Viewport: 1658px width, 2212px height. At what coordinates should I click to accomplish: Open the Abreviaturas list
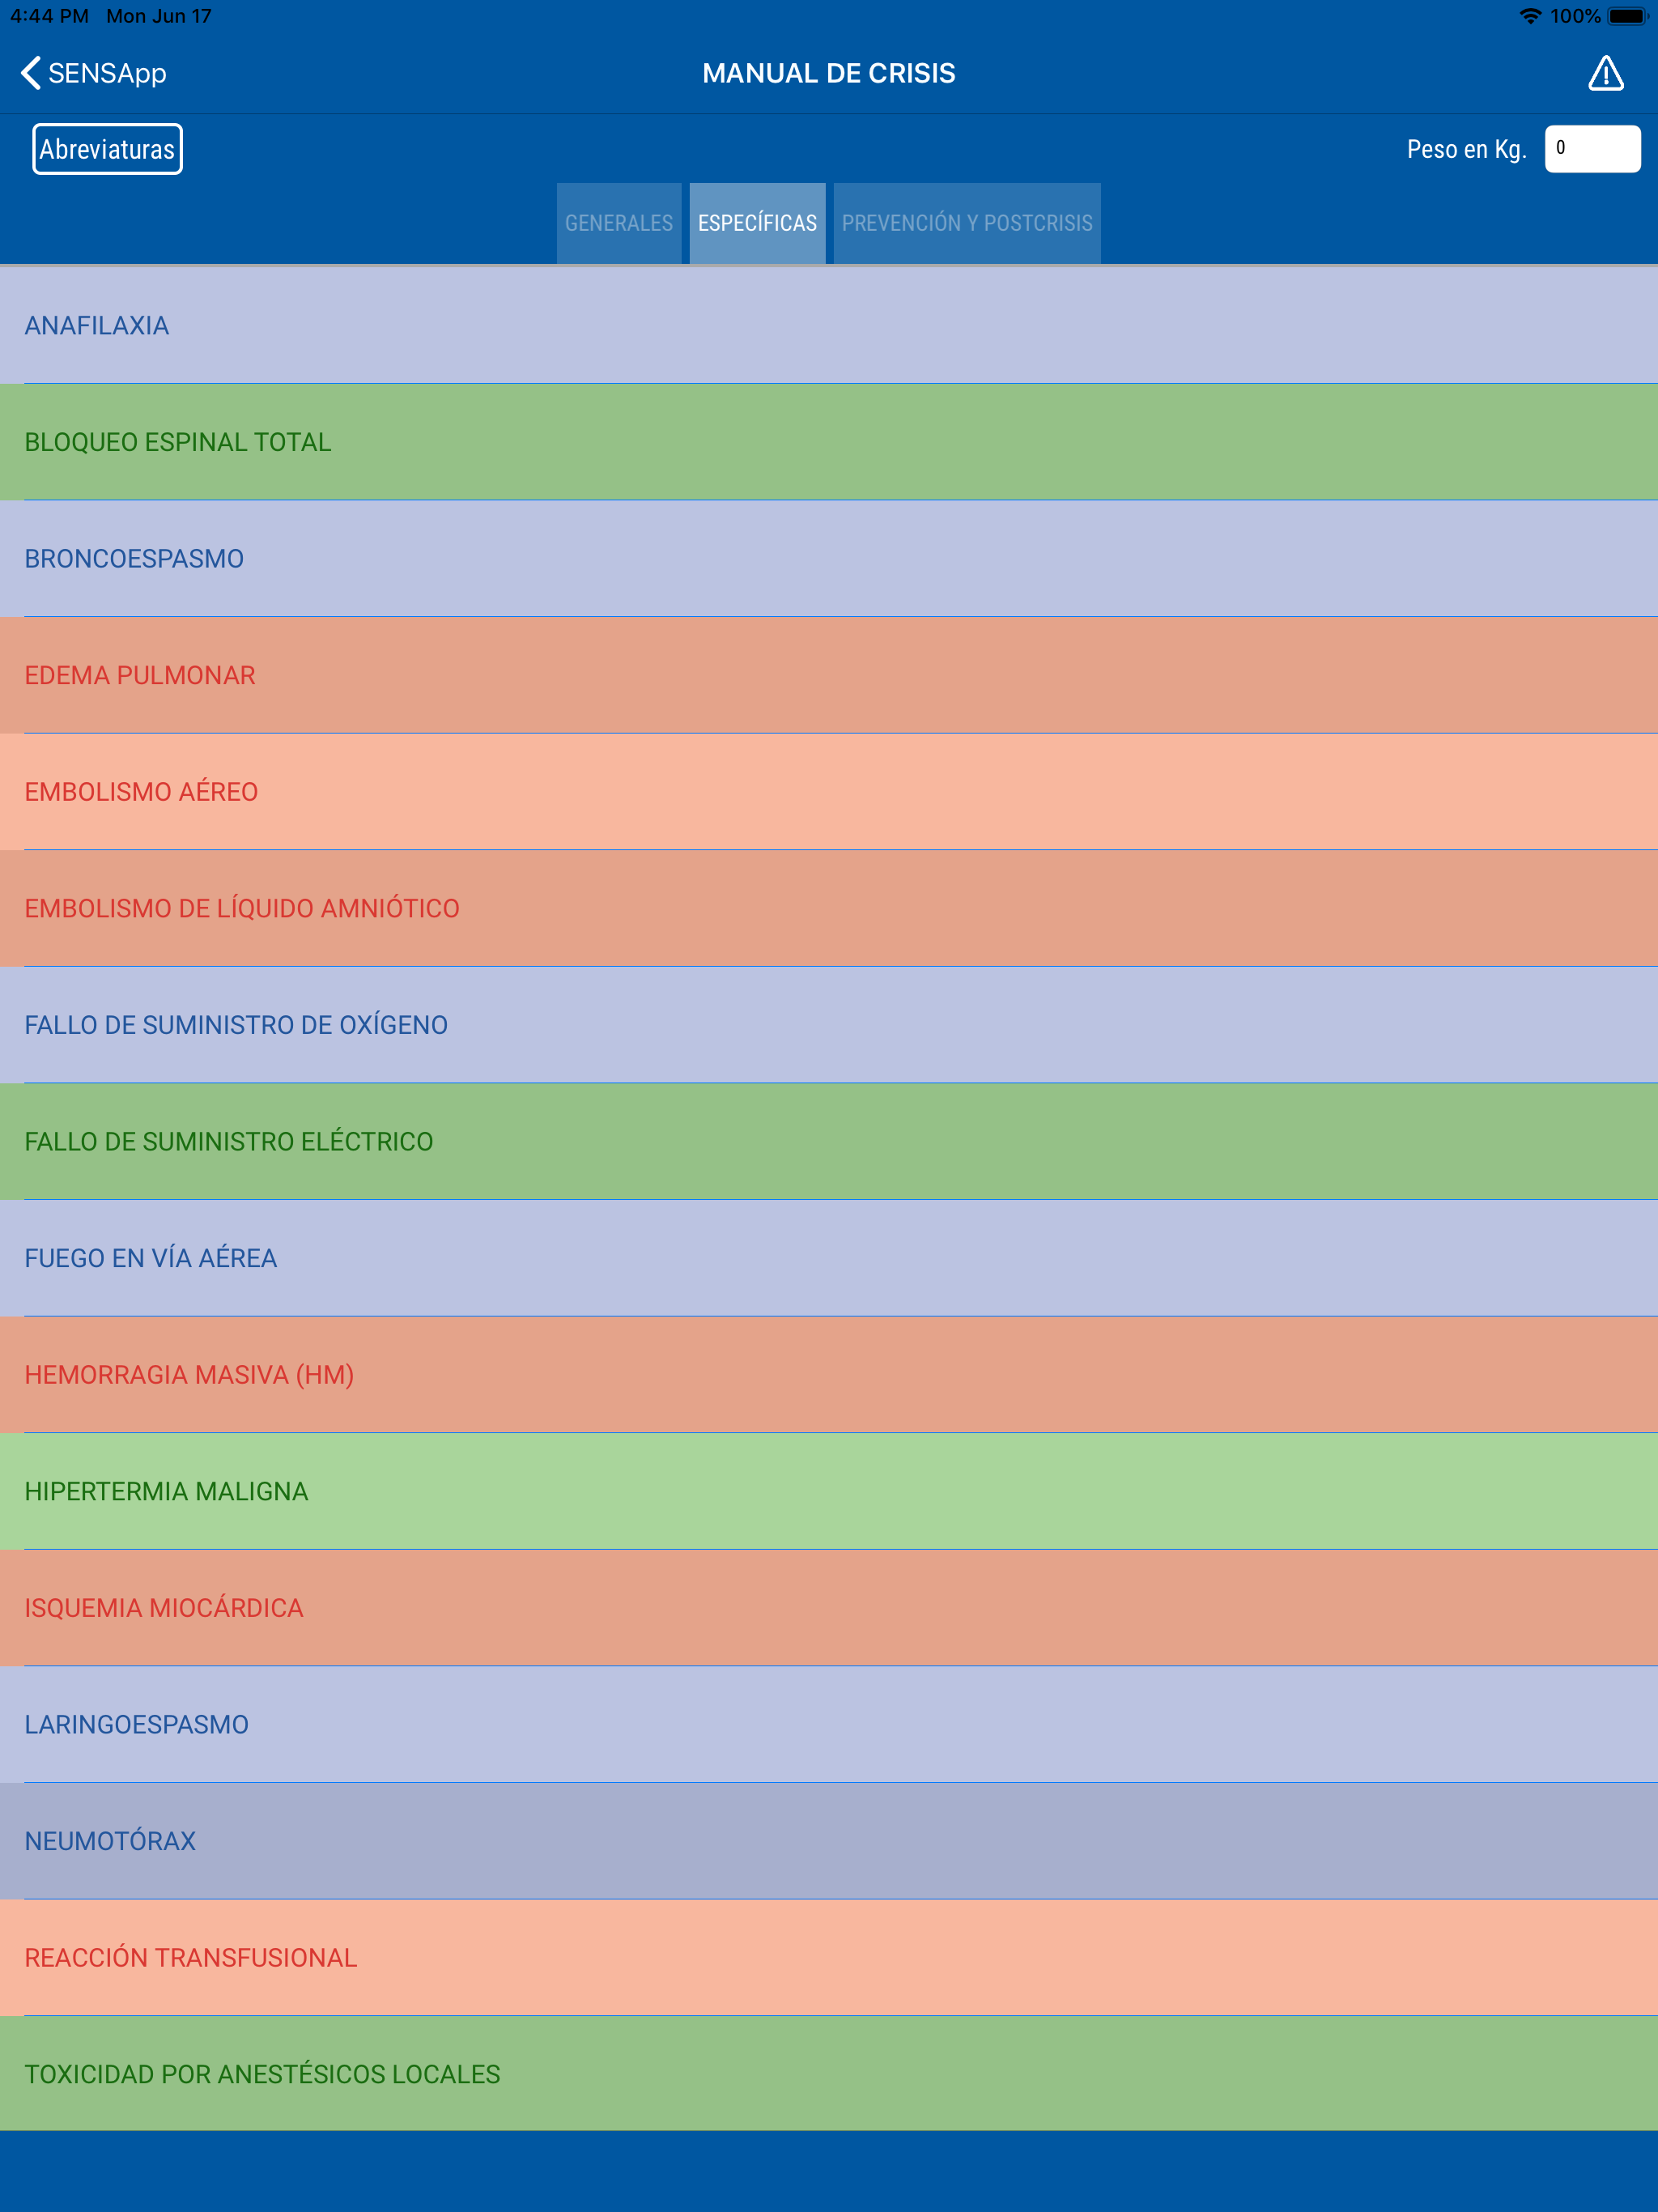(107, 149)
